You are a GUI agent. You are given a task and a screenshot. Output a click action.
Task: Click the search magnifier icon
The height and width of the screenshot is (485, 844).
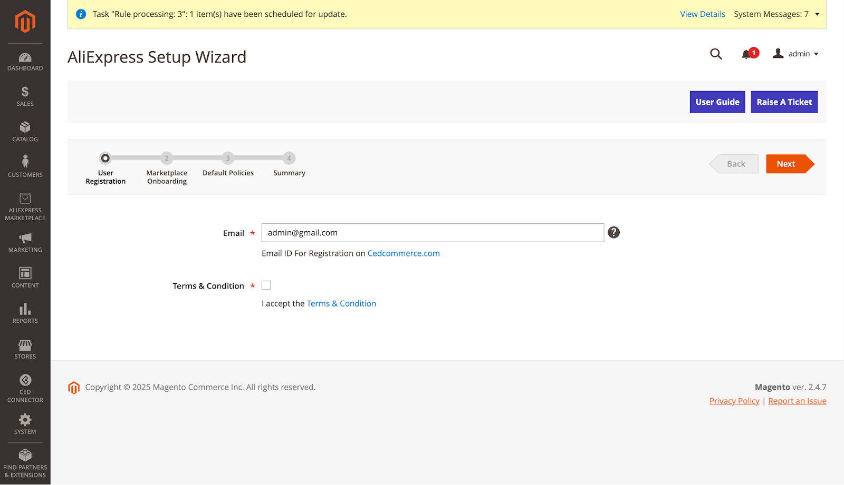coord(715,54)
